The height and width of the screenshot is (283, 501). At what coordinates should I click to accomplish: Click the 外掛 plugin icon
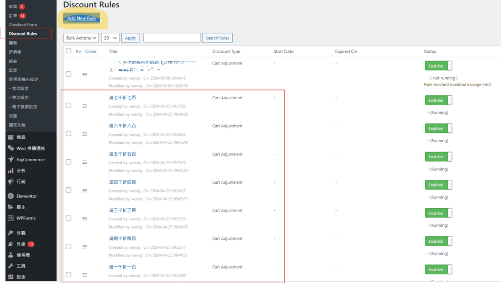coord(11,244)
